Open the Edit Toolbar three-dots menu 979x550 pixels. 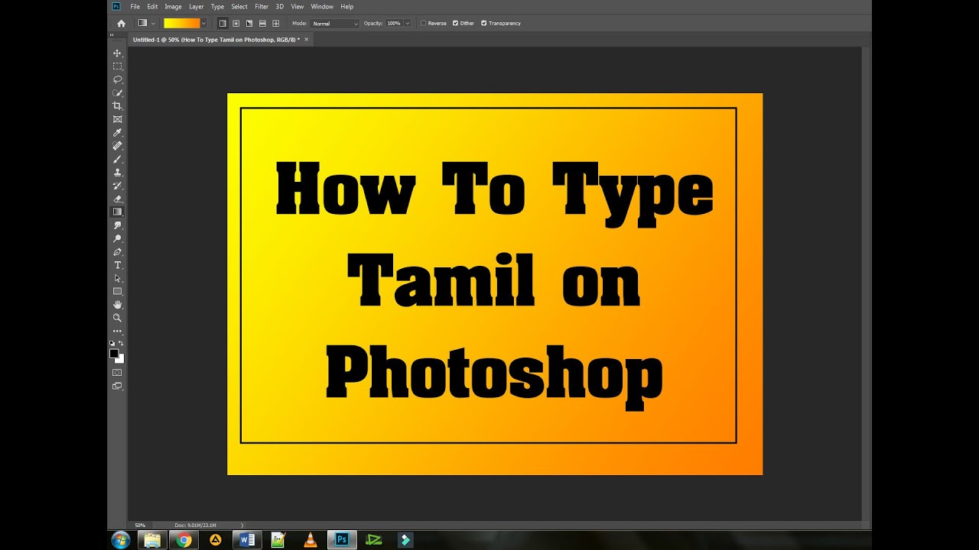click(x=117, y=331)
